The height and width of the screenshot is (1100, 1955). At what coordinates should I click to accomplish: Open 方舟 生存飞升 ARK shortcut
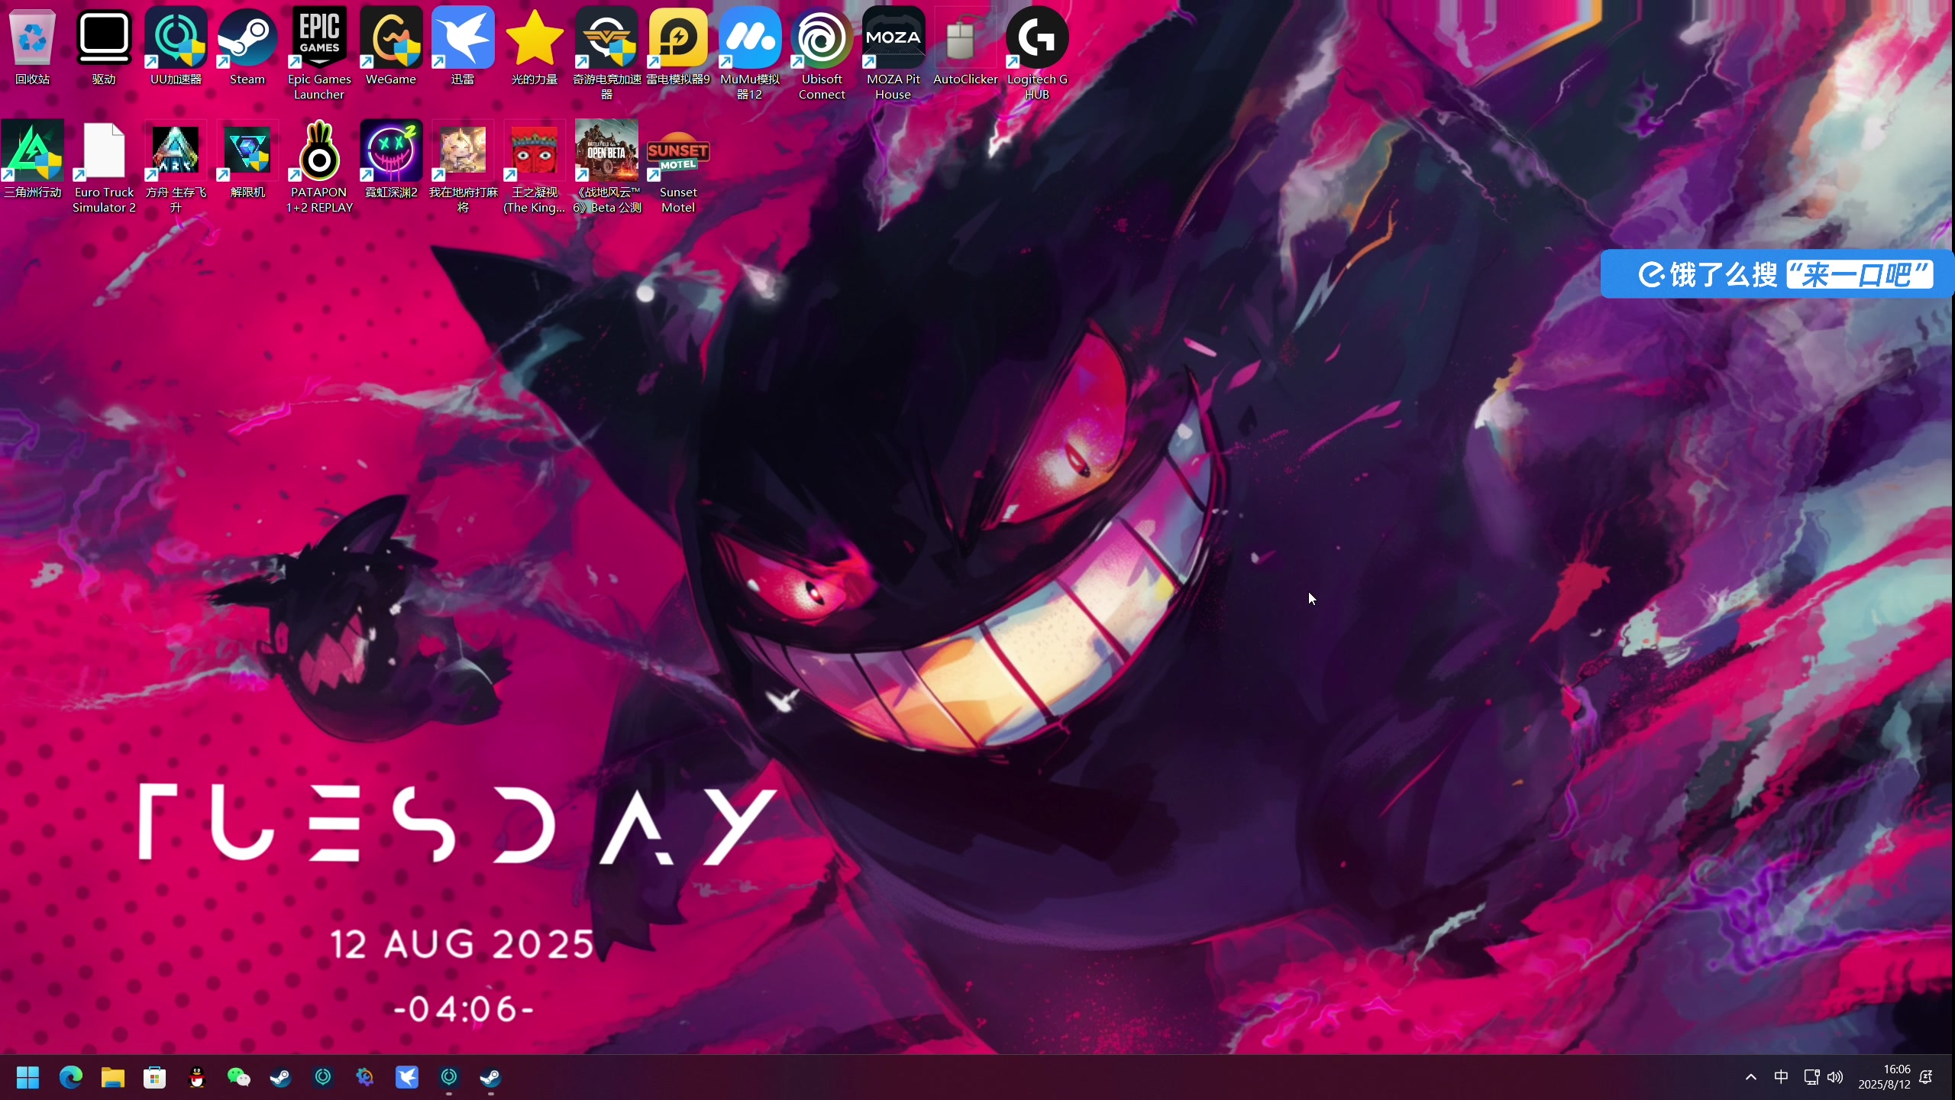tap(176, 167)
